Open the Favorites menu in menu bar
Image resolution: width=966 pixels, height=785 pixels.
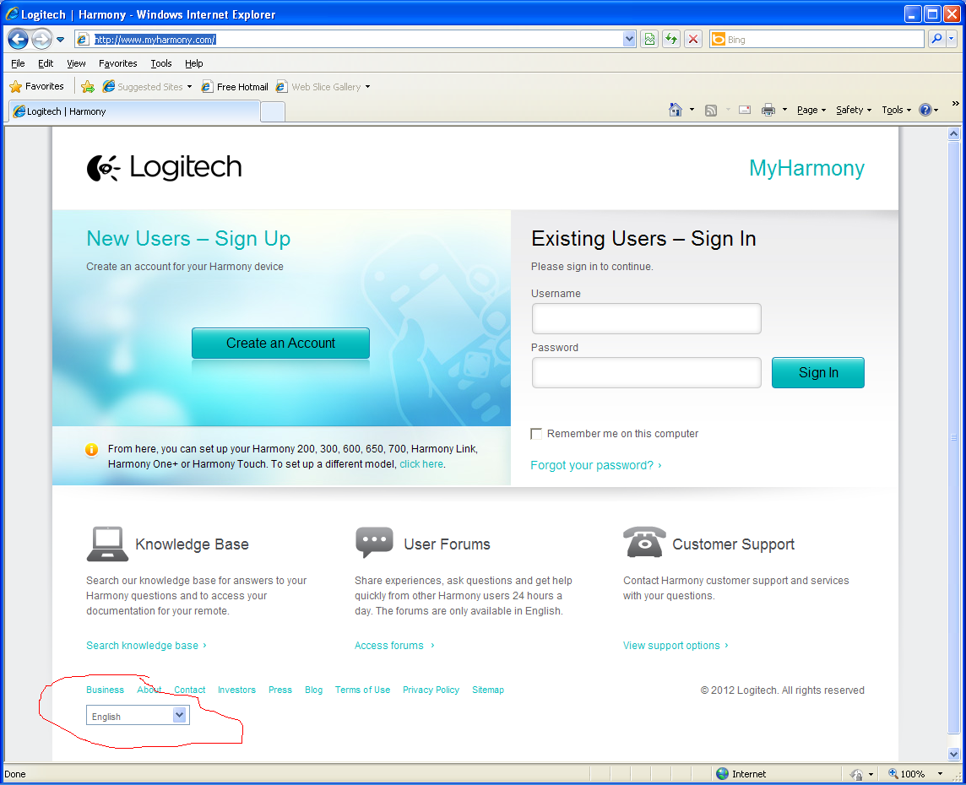117,63
